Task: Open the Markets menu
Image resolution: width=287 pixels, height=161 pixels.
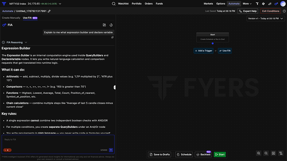Action: [x=208, y=4]
